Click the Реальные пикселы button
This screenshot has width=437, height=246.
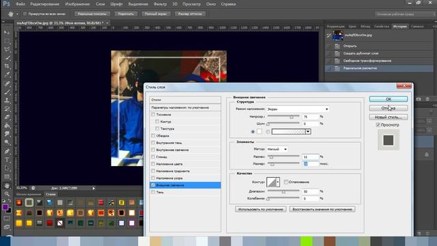click(92, 14)
